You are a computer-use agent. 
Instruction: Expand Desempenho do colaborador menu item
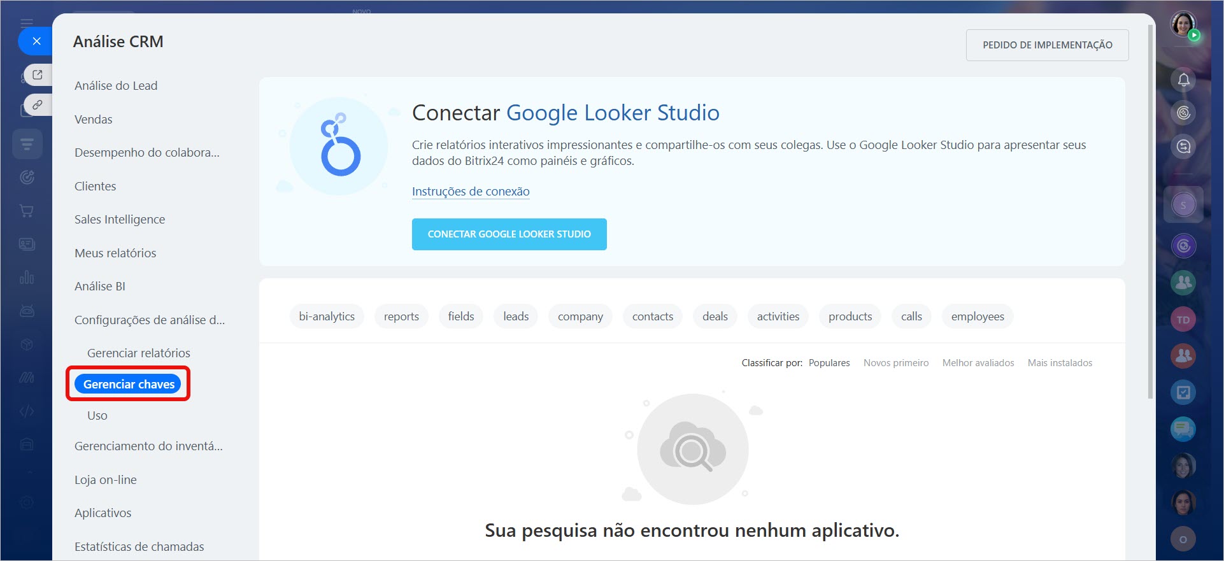(146, 153)
